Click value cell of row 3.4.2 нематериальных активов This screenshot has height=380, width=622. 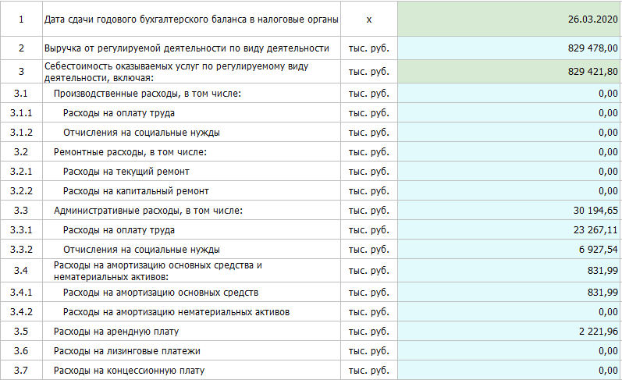pos(510,312)
